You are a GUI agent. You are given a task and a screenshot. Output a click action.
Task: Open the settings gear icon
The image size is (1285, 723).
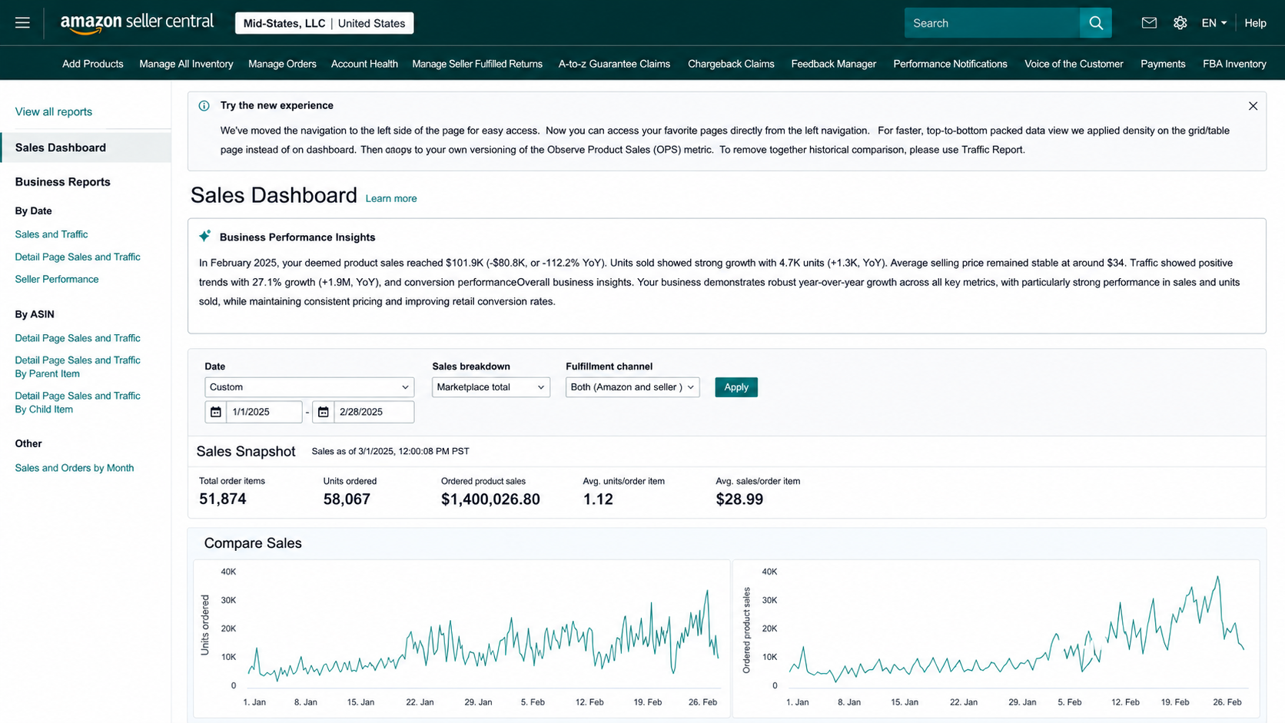pos(1180,23)
